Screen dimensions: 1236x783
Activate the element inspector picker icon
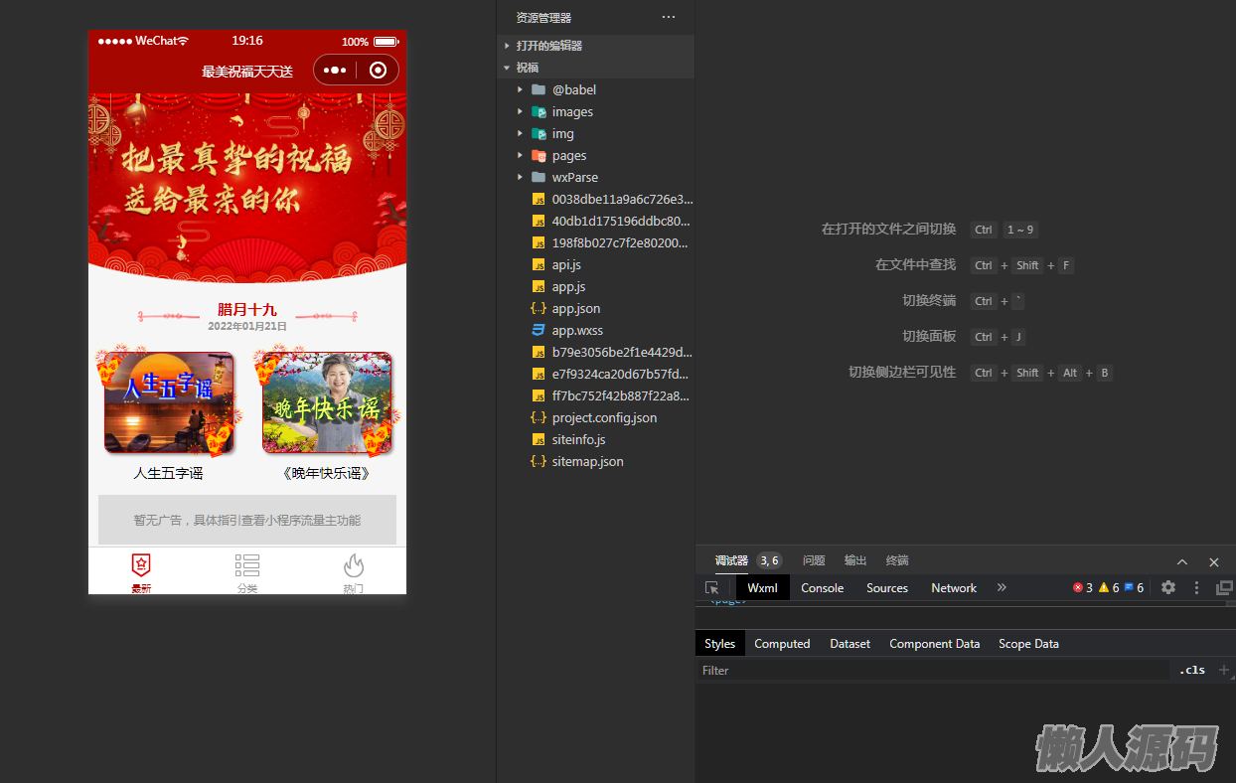point(711,588)
